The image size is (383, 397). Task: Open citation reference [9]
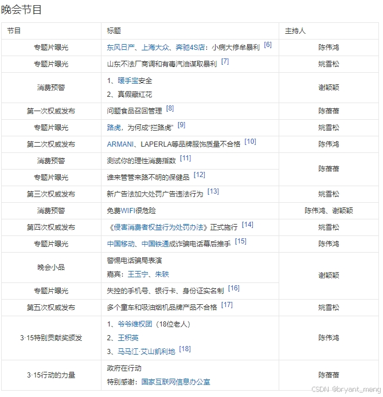tap(182, 125)
